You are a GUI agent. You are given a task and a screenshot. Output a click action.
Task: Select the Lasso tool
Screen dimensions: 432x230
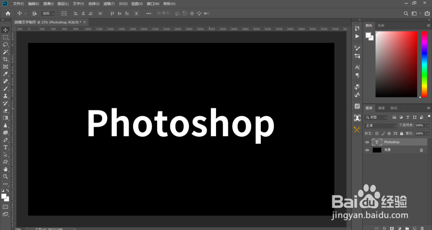click(5, 44)
